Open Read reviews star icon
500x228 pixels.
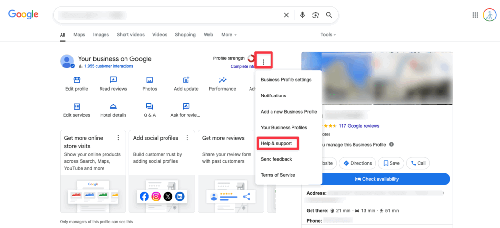113,80
